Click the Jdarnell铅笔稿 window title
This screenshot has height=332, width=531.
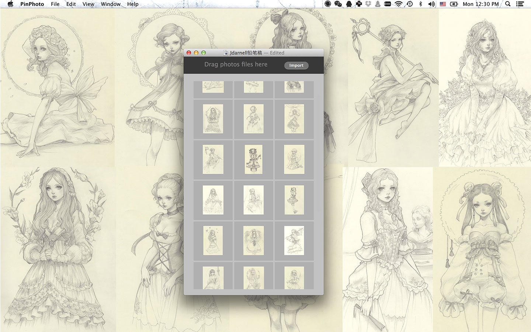[246, 53]
